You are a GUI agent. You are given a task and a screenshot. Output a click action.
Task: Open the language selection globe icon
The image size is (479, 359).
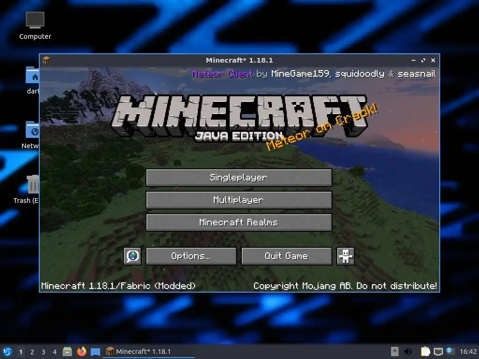tap(132, 256)
